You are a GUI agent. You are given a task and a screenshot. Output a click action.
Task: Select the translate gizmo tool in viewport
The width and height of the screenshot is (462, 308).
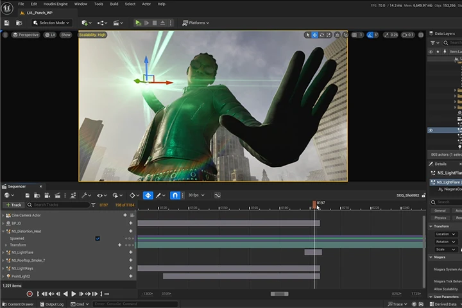click(314, 35)
